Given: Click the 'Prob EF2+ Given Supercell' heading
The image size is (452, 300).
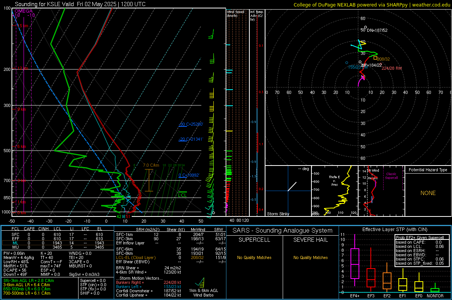Looking at the screenshot, I should click(x=420, y=238).
